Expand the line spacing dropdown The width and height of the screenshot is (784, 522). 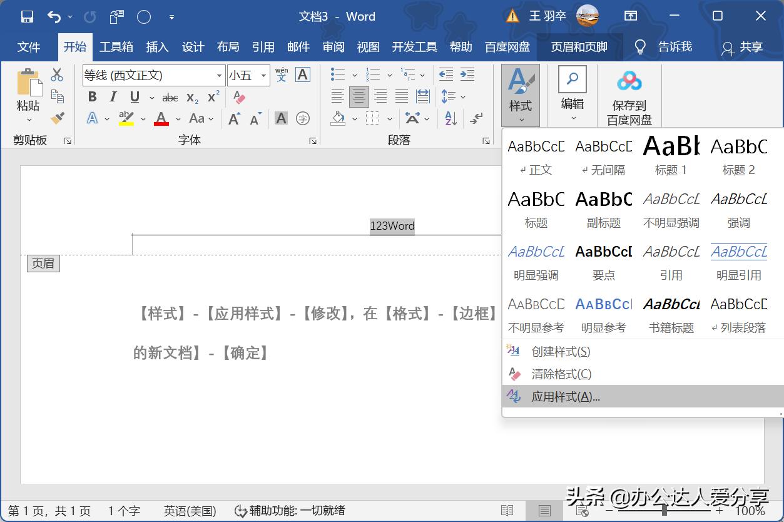[463, 97]
